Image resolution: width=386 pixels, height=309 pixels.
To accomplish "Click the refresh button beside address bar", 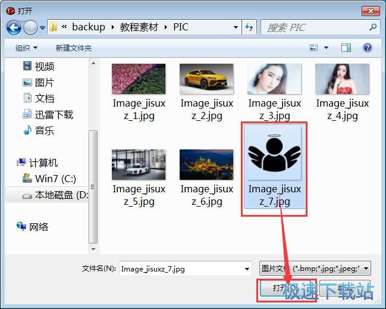I will click(x=249, y=27).
